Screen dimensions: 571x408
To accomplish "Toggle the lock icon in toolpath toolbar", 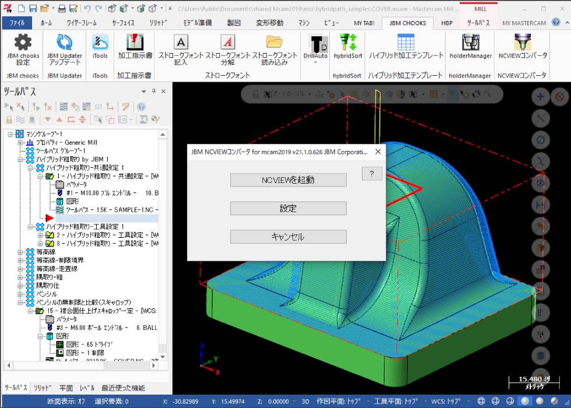I will click(9, 119).
